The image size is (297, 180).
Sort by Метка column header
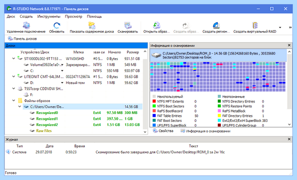click(x=79, y=52)
